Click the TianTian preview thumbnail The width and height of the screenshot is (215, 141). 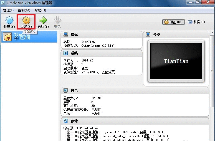176,61
